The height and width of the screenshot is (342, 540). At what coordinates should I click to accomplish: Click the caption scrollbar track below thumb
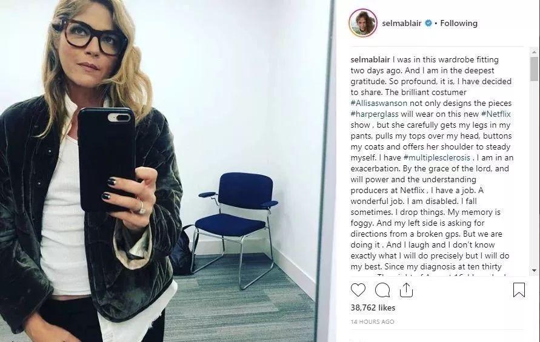pos(534,174)
